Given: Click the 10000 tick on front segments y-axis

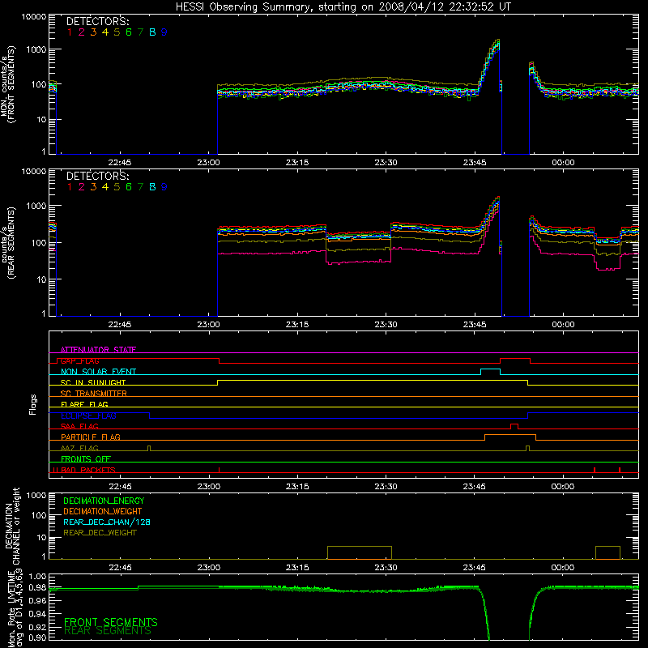Looking at the screenshot, I should [34, 17].
